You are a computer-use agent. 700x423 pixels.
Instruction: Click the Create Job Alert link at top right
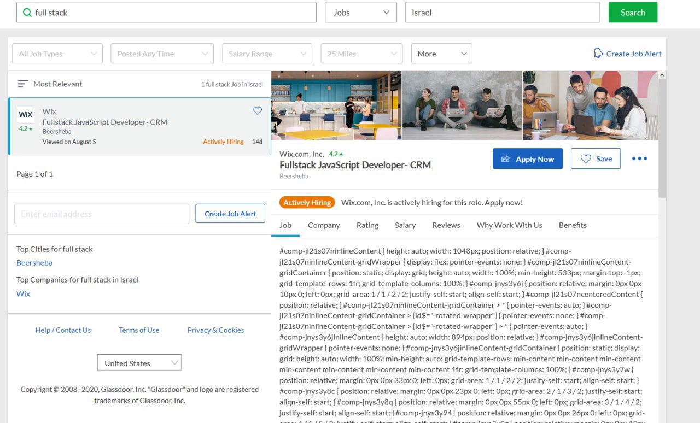click(634, 54)
